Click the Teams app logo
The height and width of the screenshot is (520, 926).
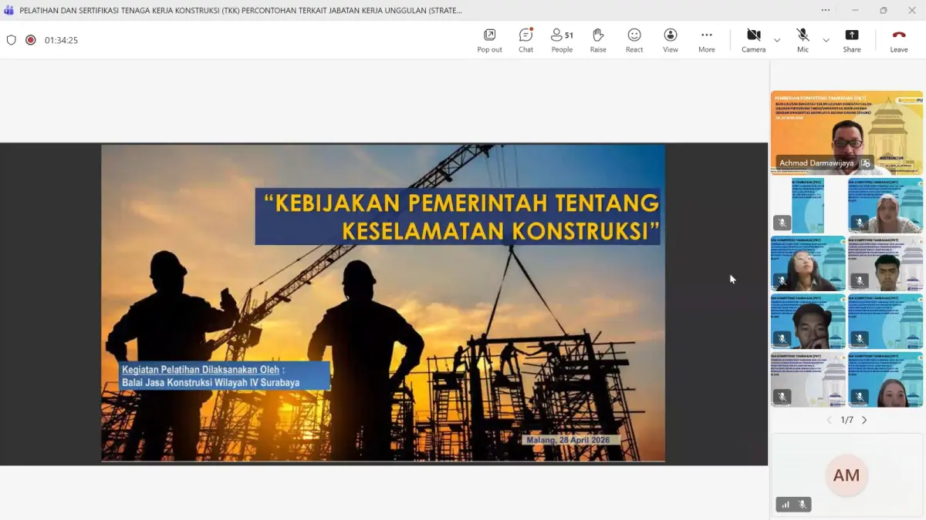[9, 10]
